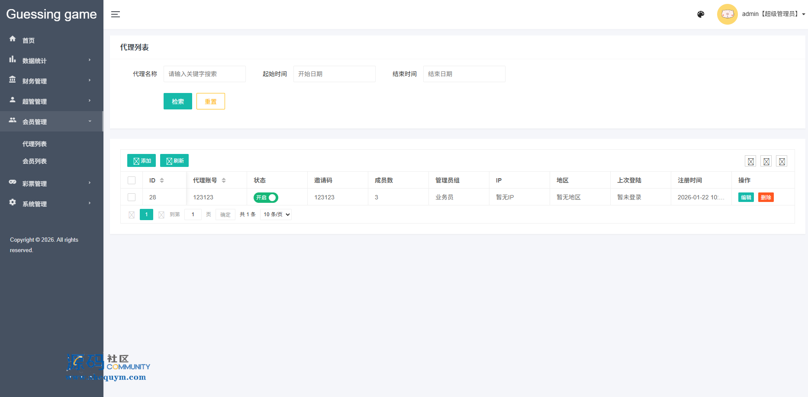Open the theme color palette icon
The height and width of the screenshot is (397, 808).
point(701,14)
